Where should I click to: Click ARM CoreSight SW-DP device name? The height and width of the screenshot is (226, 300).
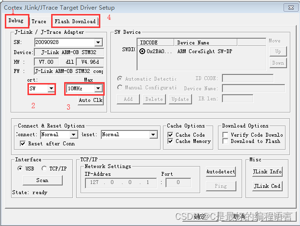coord(205,51)
